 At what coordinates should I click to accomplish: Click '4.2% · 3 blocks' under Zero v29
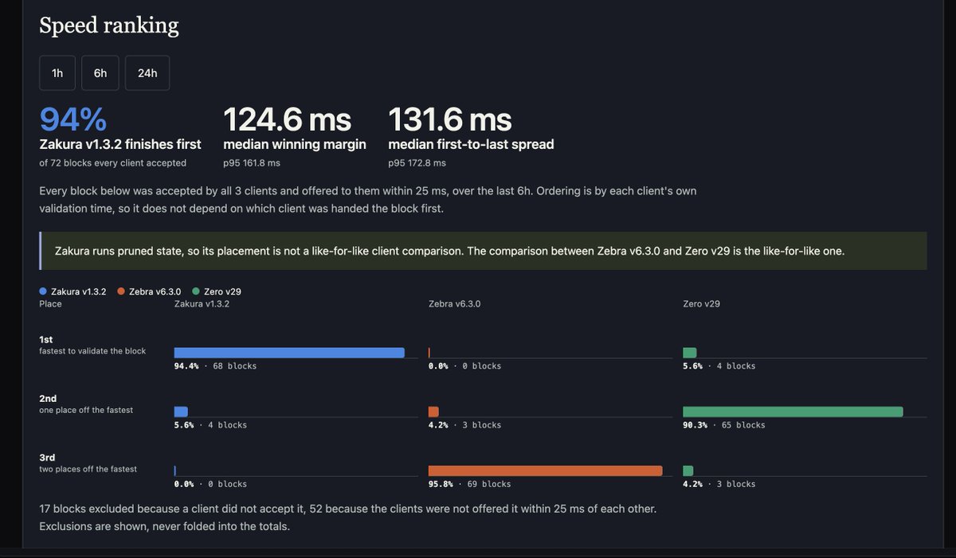click(719, 484)
